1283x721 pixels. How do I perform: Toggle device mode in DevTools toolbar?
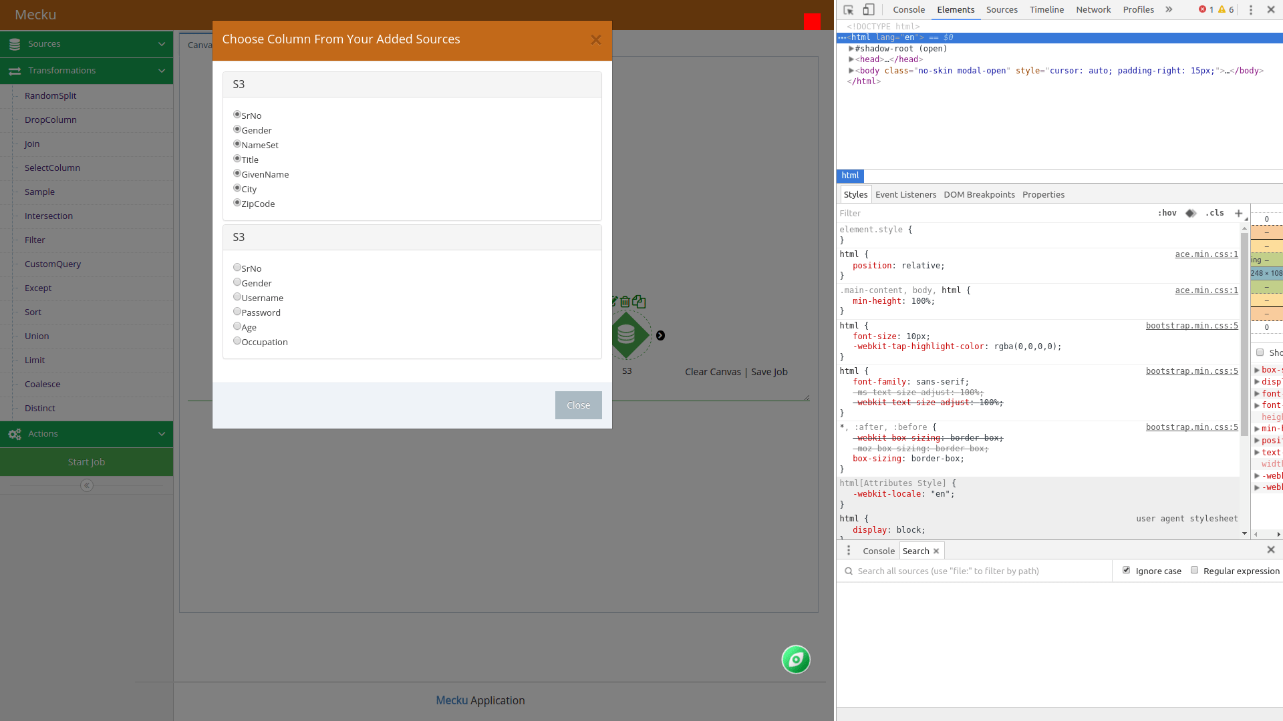(x=869, y=9)
